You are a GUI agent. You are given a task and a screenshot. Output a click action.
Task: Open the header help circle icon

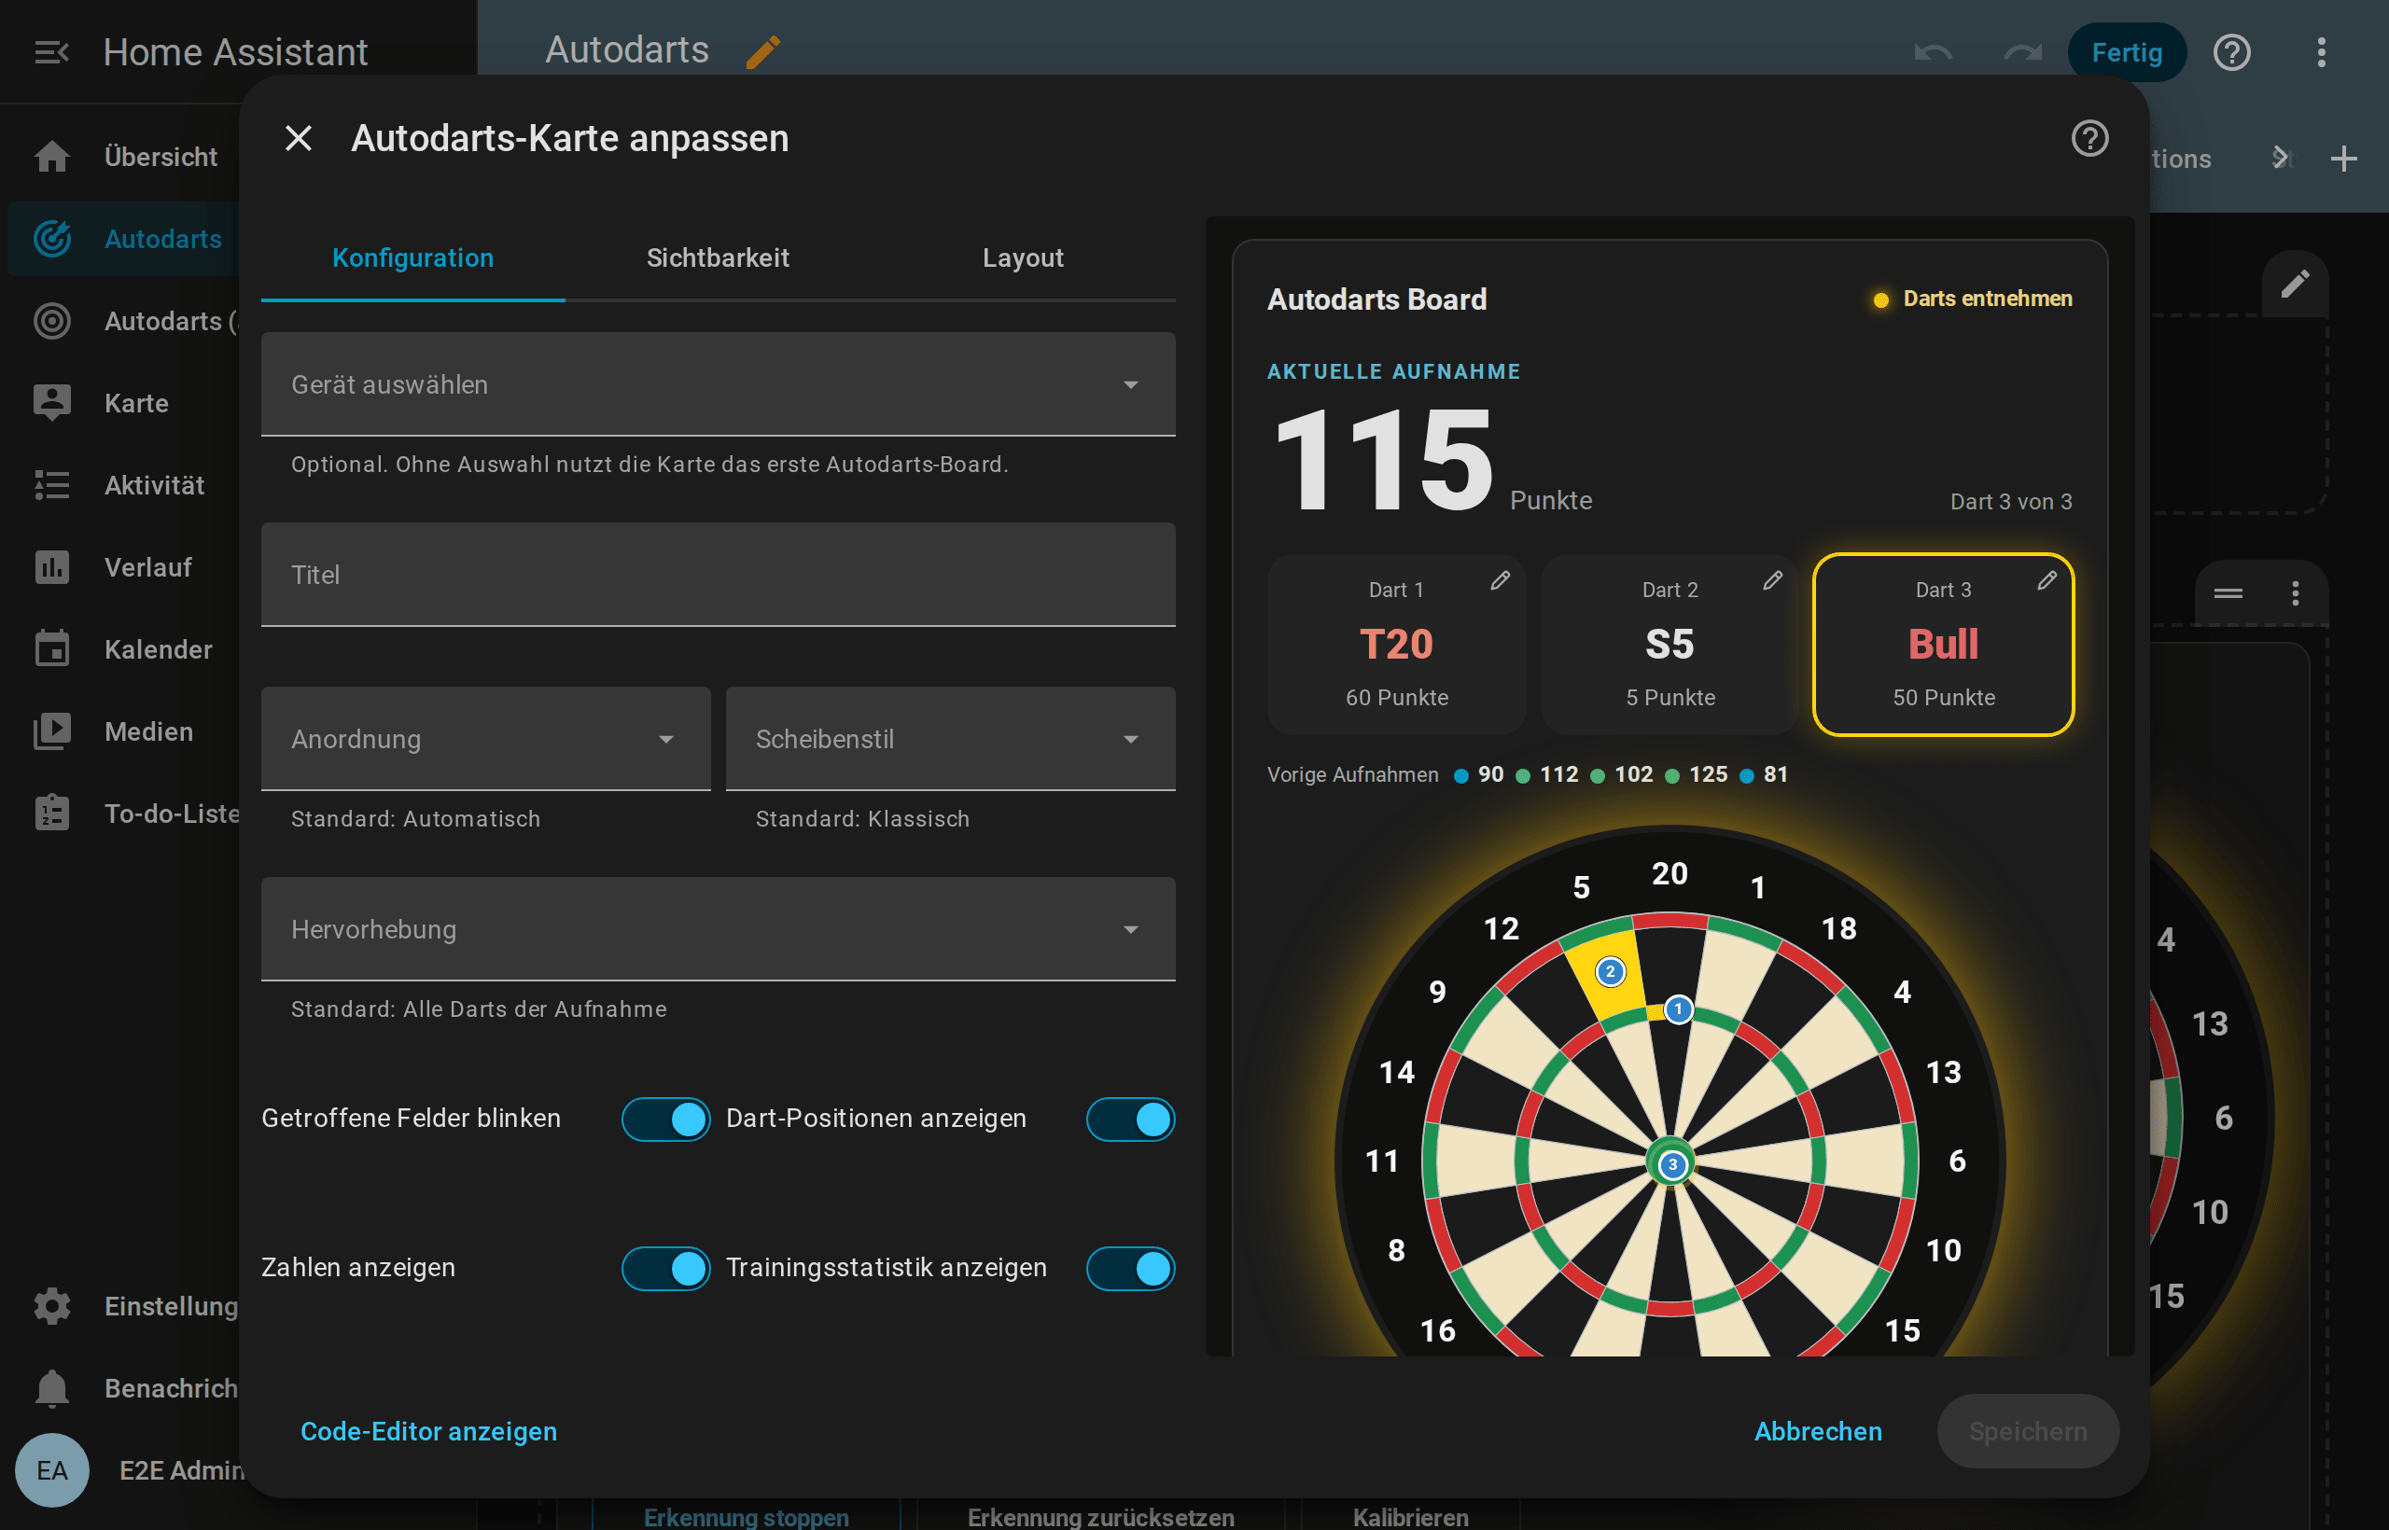tap(2231, 51)
